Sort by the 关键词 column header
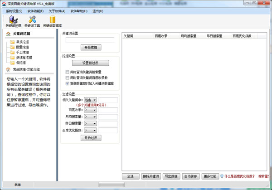The width and height of the screenshot is (272, 190). [138, 36]
